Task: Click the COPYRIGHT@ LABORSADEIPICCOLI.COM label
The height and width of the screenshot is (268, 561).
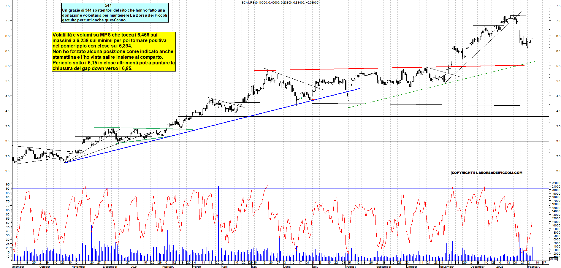Action: 487,173
